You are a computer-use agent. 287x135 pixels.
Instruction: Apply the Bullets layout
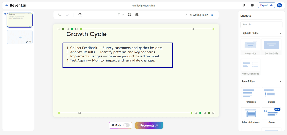pyautogui.click(x=271, y=95)
